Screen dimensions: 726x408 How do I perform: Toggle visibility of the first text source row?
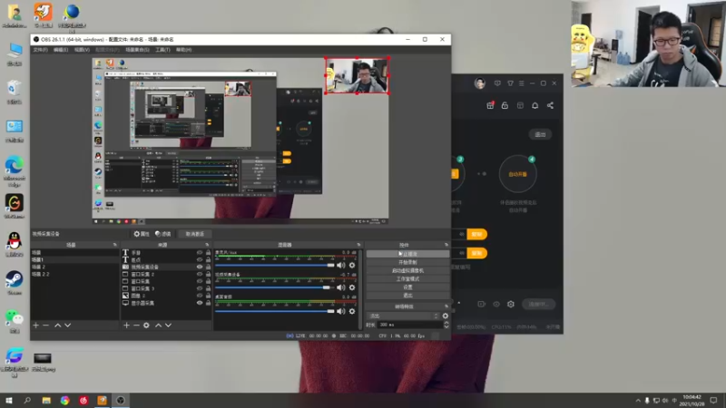coord(200,253)
